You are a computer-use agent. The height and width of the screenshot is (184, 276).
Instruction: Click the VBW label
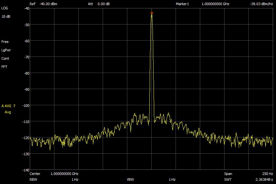point(130,179)
